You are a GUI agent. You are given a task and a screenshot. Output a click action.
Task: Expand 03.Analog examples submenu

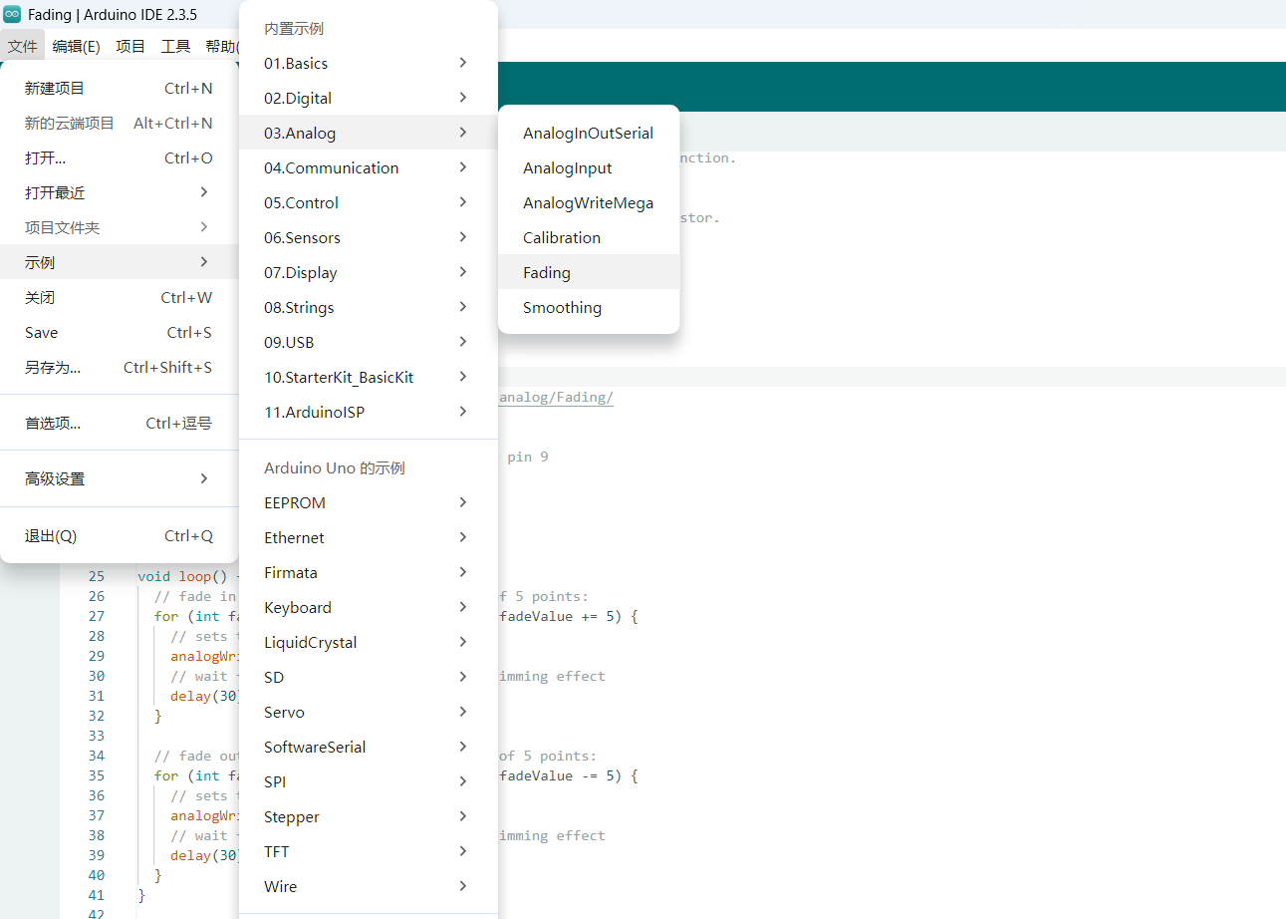[x=369, y=133]
